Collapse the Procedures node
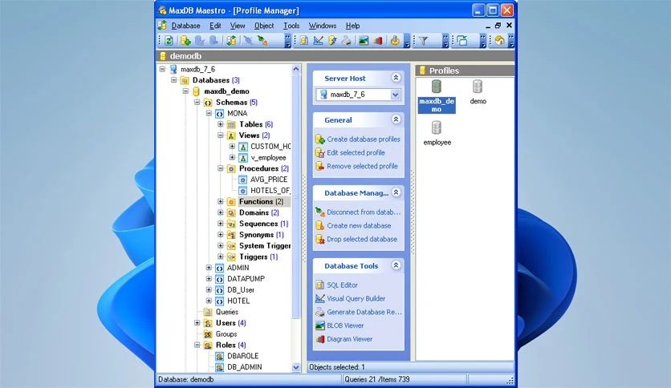671x388 pixels. click(221, 168)
